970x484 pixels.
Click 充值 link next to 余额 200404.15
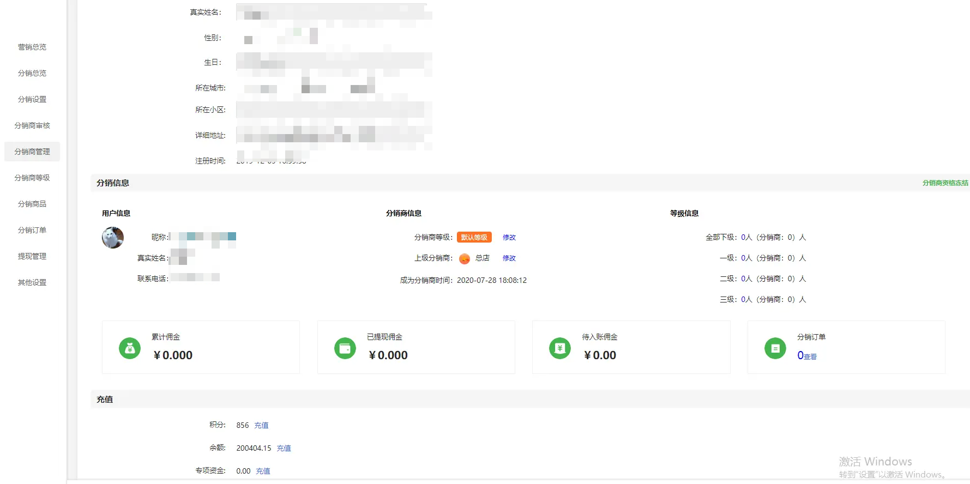point(284,448)
